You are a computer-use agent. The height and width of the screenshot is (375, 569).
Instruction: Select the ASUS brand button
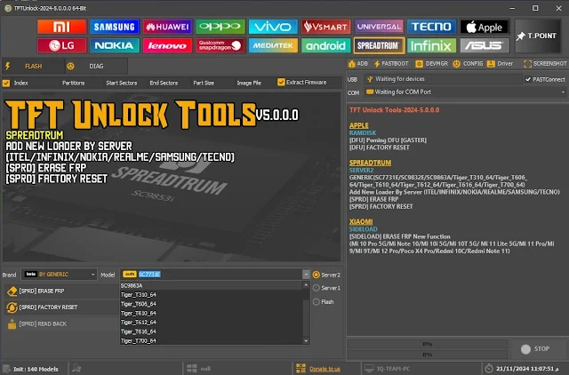[485, 45]
